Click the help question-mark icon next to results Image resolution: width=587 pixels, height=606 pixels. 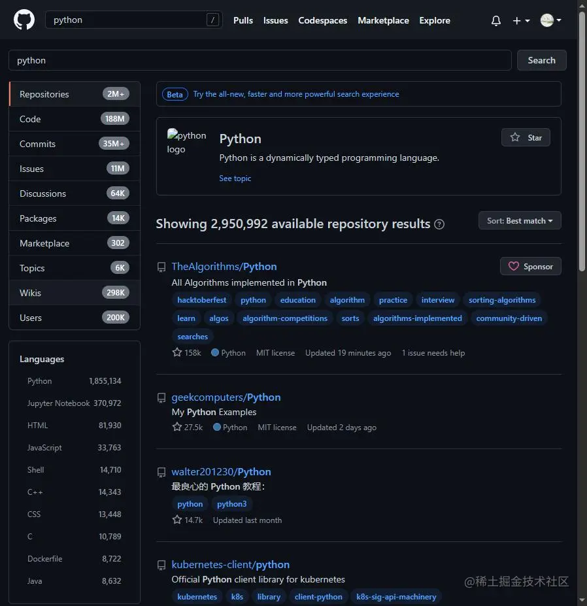click(x=439, y=224)
